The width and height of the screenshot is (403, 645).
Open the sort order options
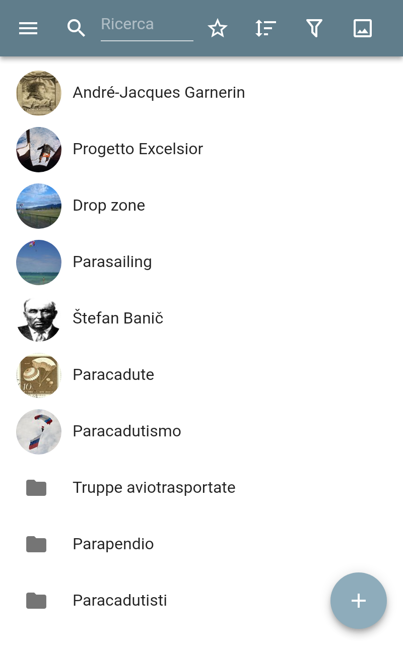coord(265,28)
